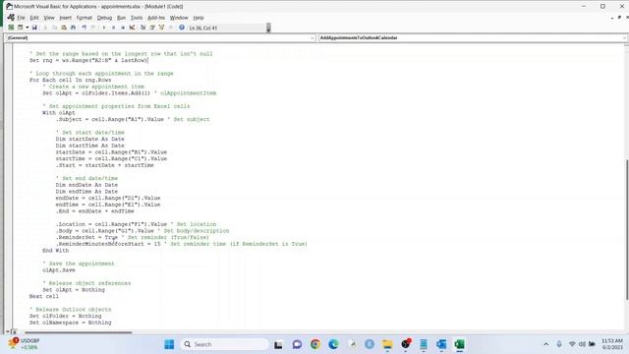The height and width of the screenshot is (354, 629).
Task: Open the Format menu
Action: 85,18
